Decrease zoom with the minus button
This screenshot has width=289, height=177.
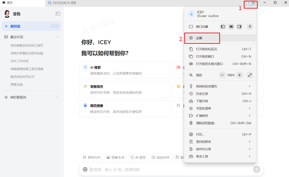tap(222, 75)
